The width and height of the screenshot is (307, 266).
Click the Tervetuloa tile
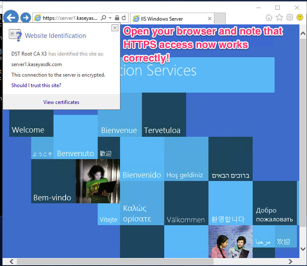tap(164, 115)
